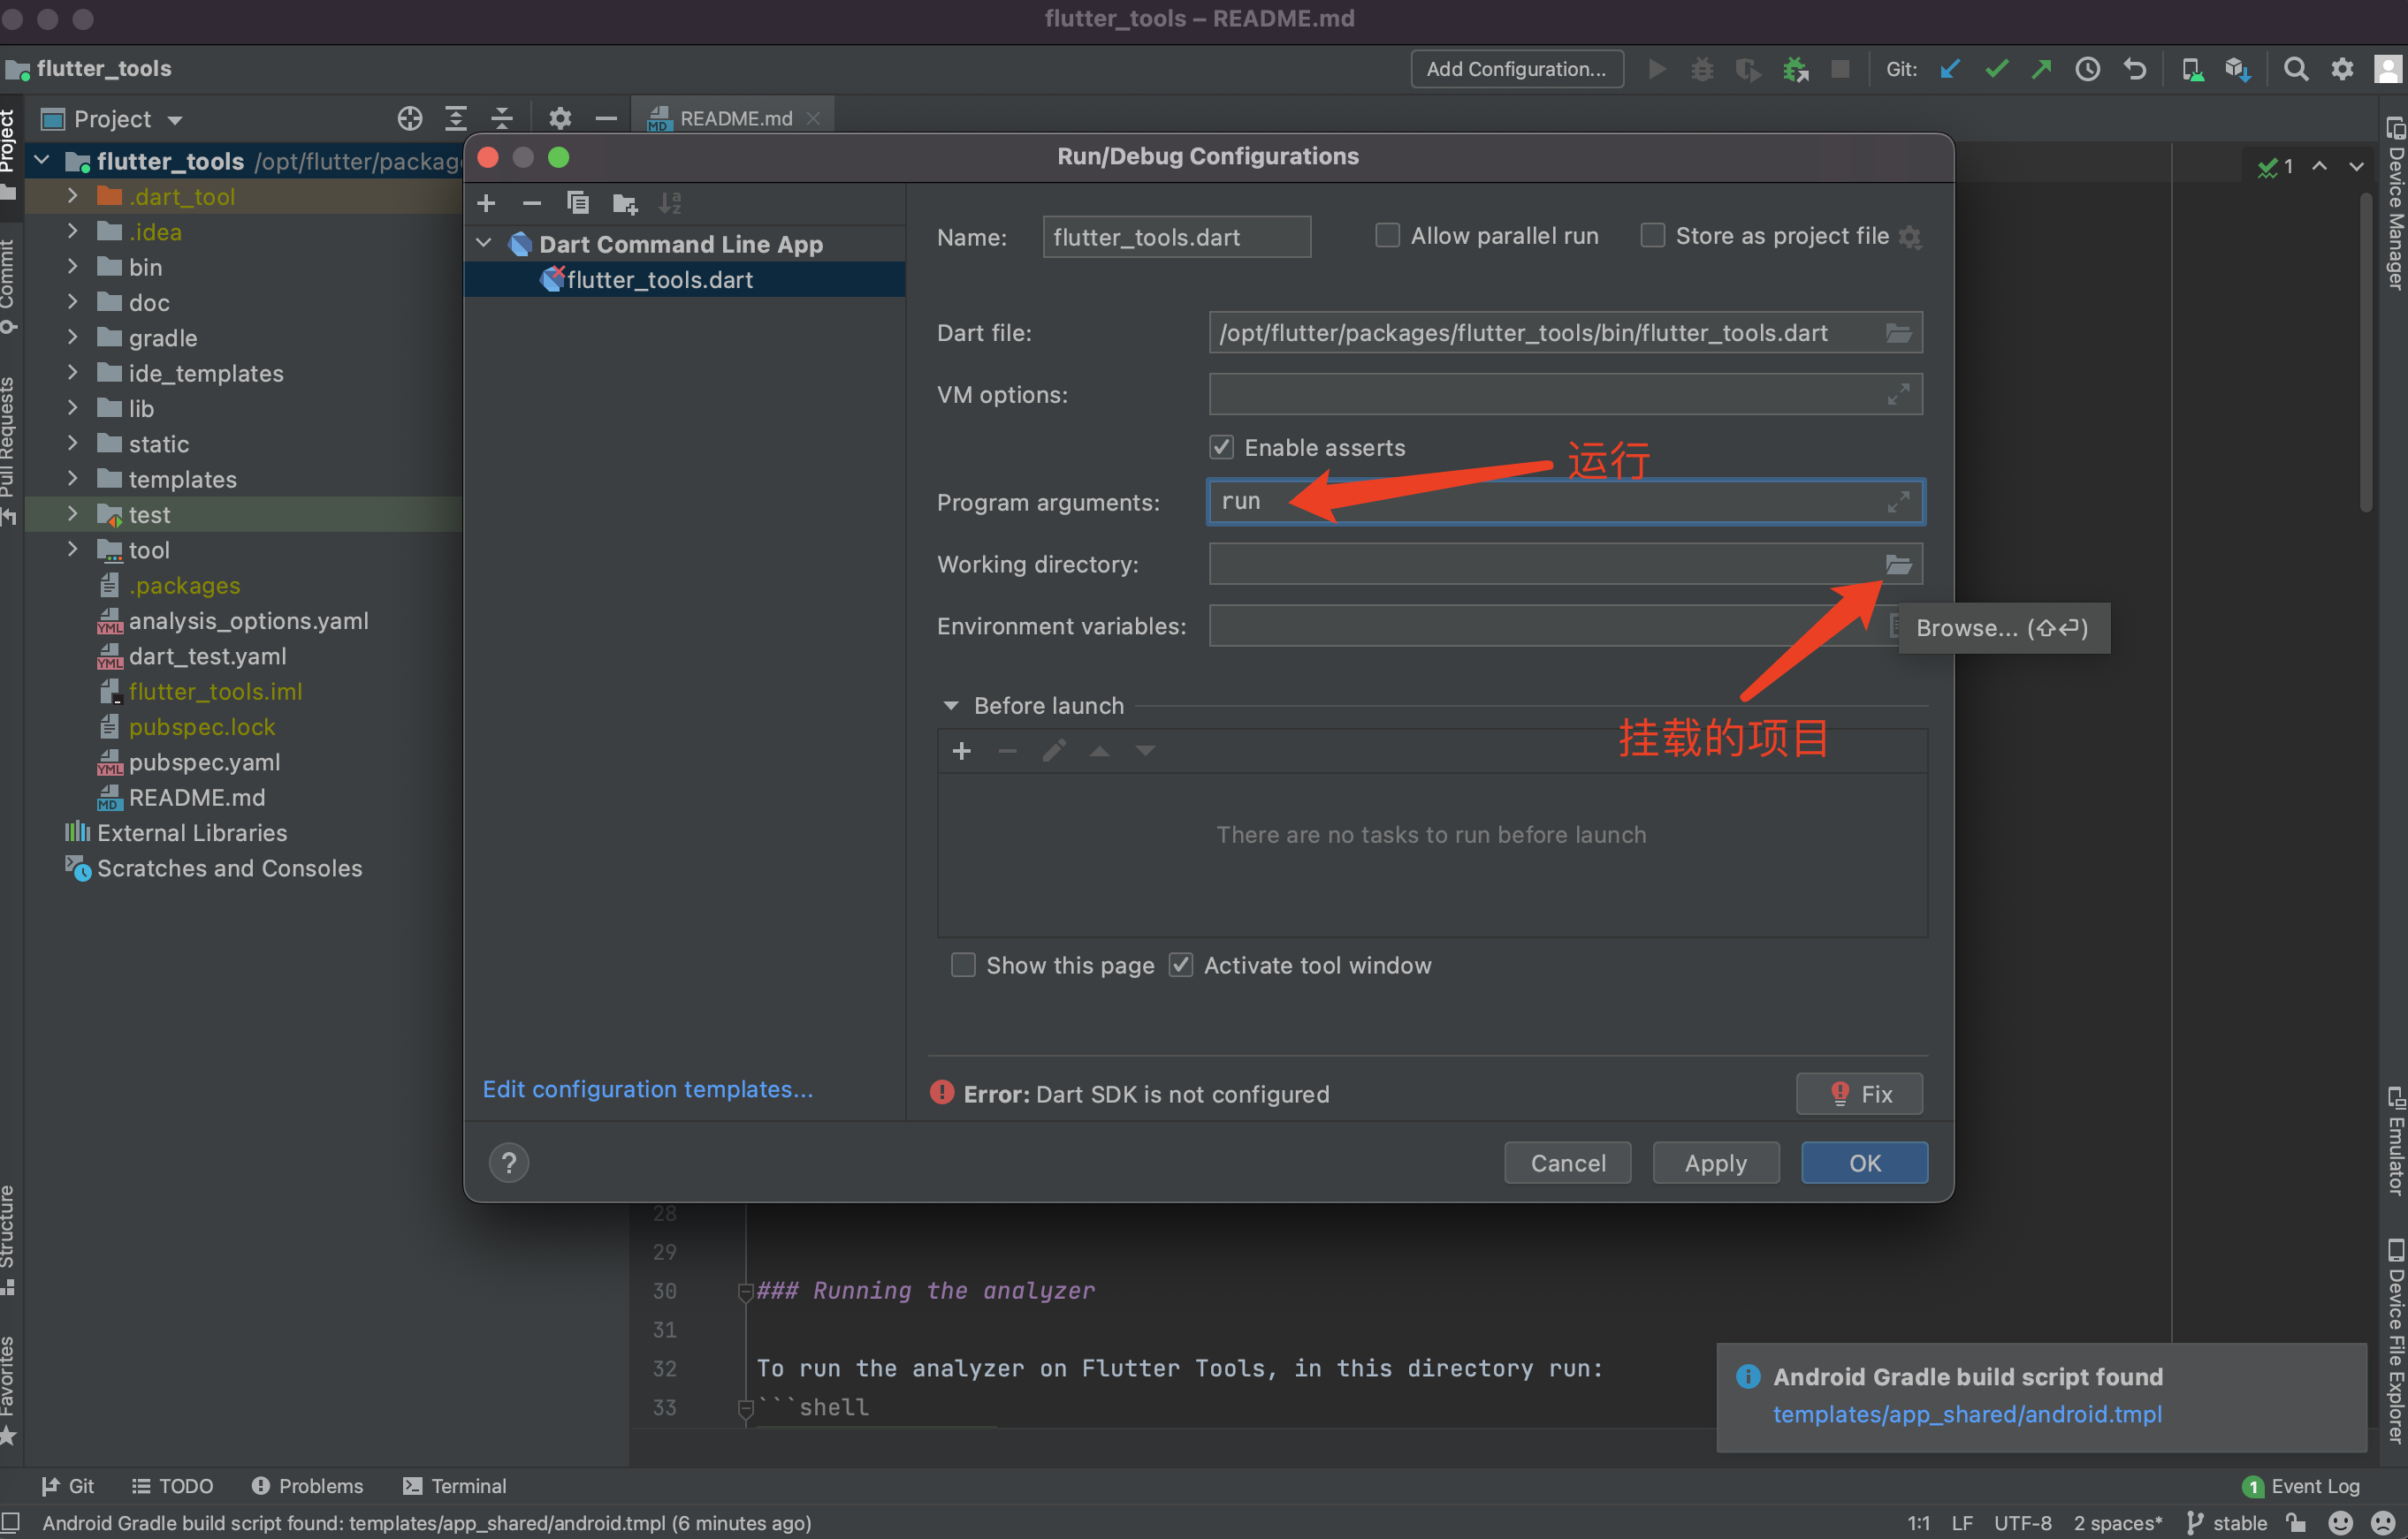The image size is (2408, 1539).
Task: Add a before-launch task
Action: [962, 751]
